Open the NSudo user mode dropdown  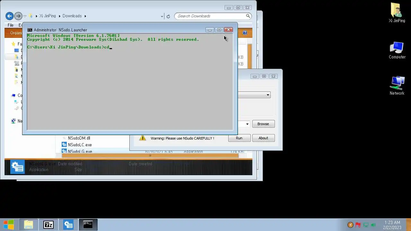coord(268,95)
